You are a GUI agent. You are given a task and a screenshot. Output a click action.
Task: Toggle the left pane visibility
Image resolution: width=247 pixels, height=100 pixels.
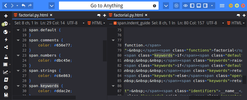pos(192,6)
